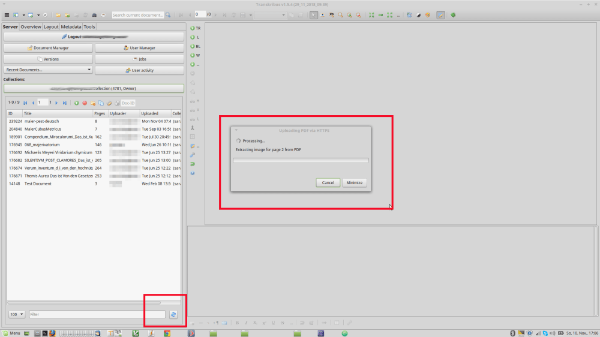Click the green bug report icon
This screenshot has height=337, width=600.
coord(453,15)
